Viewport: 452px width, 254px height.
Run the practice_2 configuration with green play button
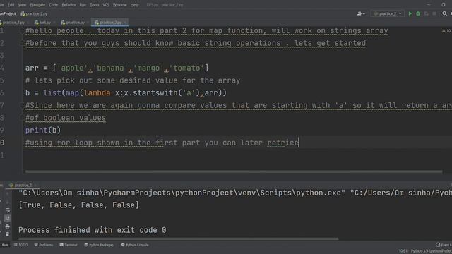pos(410,13)
